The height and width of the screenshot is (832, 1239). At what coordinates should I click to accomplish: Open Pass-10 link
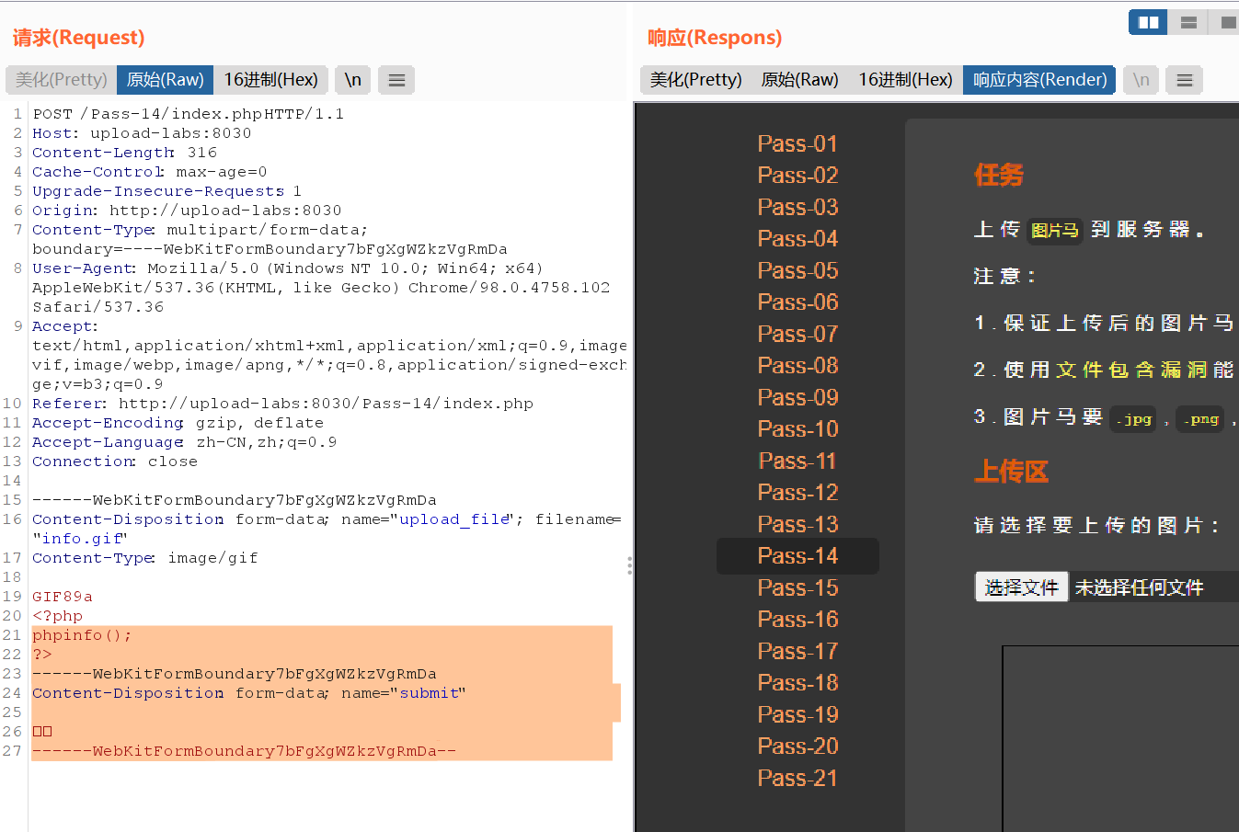tap(797, 428)
